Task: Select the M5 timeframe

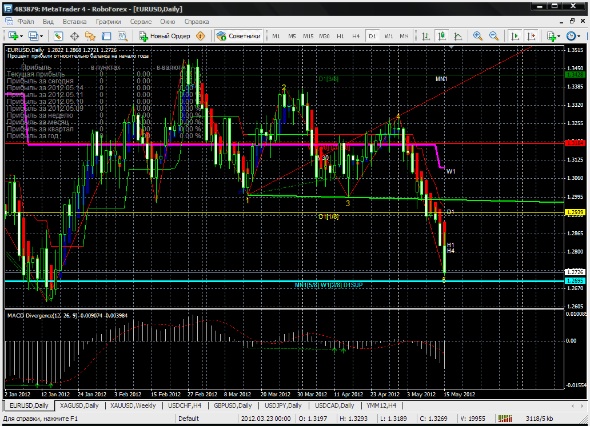Action: coord(292,36)
